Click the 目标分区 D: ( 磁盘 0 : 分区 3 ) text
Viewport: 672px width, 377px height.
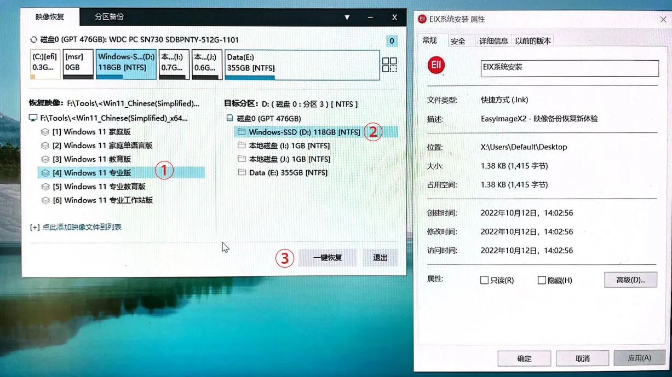pyautogui.click(x=309, y=103)
